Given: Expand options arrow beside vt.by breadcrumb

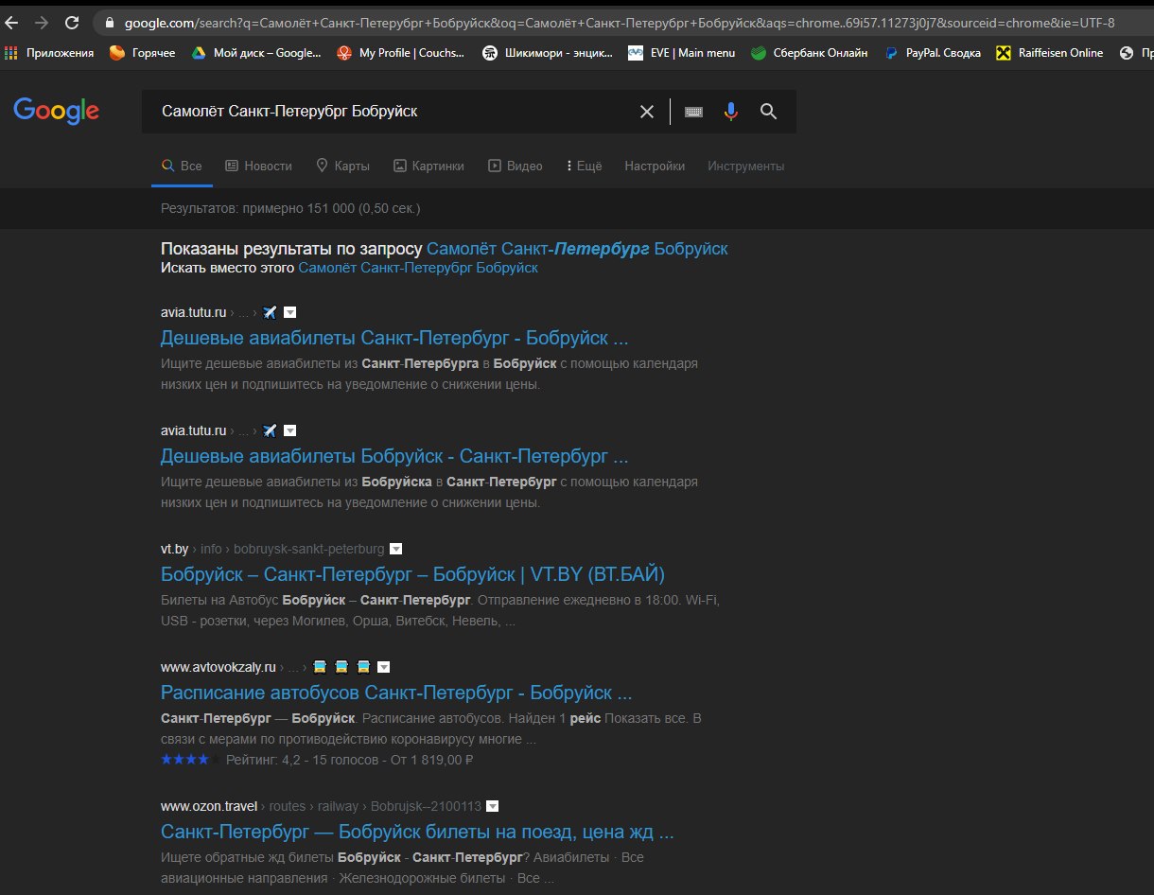Looking at the screenshot, I should 396,549.
